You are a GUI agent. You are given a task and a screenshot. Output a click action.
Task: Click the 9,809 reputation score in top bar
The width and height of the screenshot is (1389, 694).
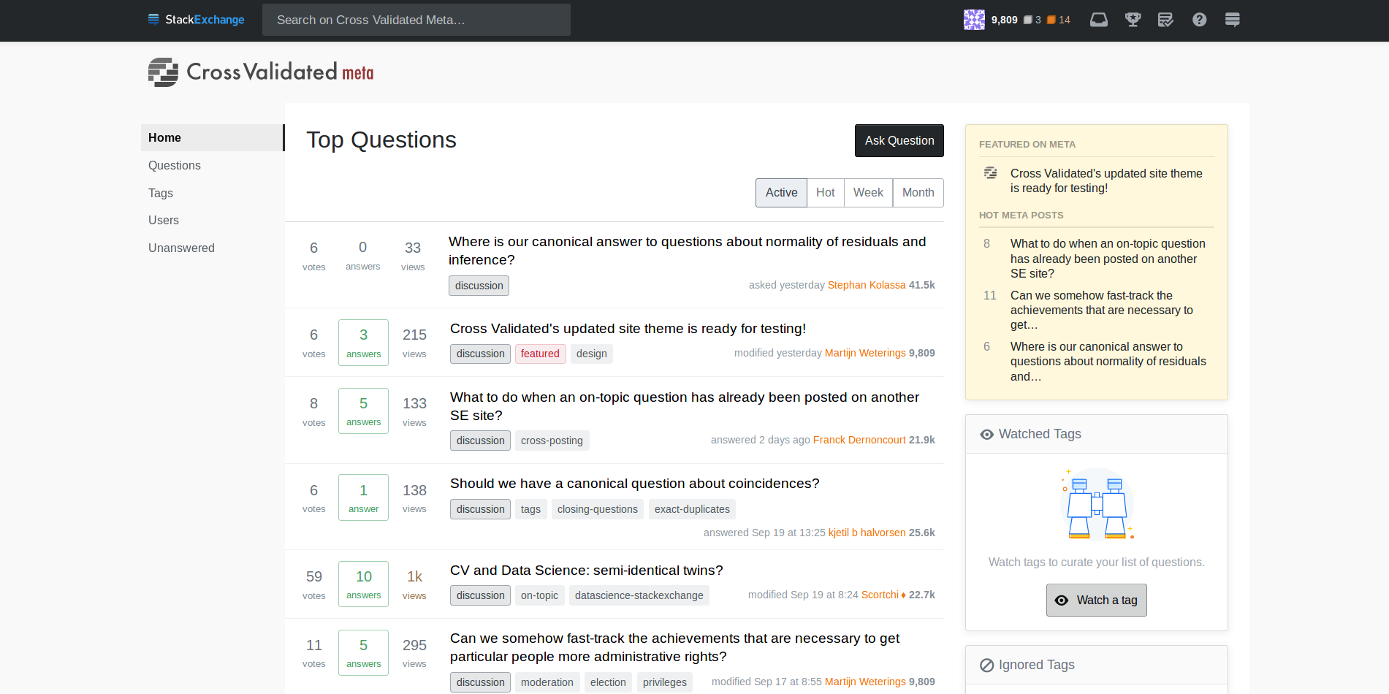(1004, 20)
